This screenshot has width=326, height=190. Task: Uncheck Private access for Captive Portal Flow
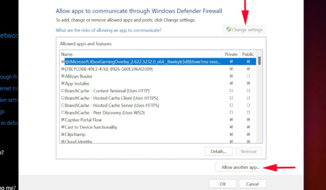pyautogui.click(x=231, y=119)
